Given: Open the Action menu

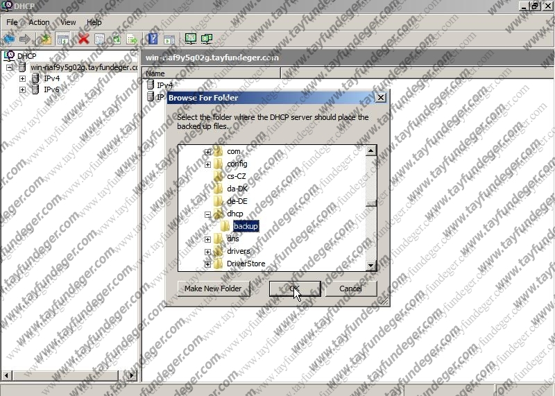Looking at the screenshot, I should 39,22.
